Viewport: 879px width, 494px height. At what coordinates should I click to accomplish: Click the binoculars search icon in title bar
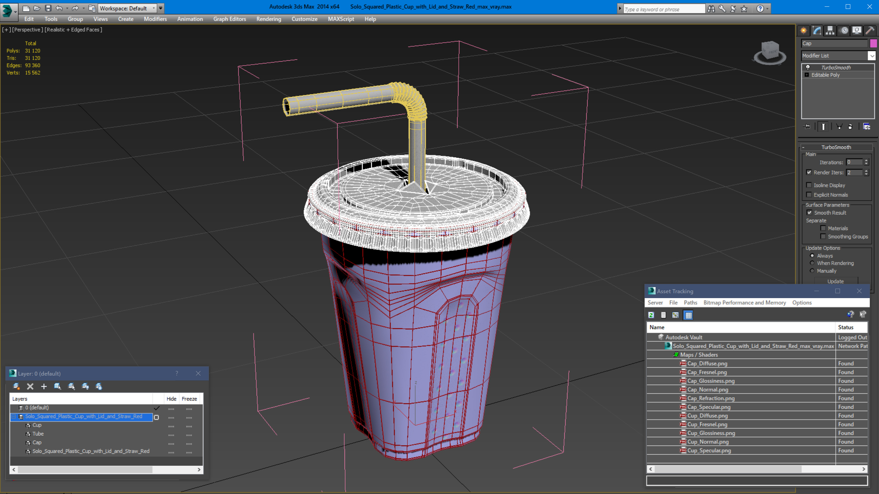coord(711,9)
